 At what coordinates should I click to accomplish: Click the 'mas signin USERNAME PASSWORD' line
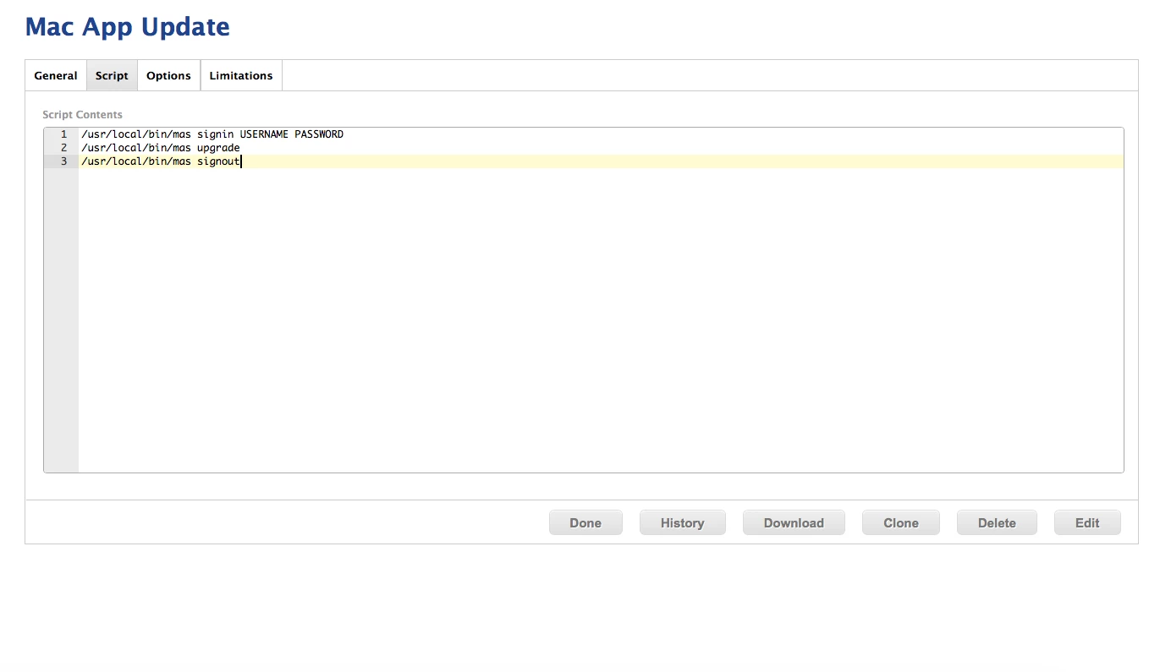click(x=212, y=134)
